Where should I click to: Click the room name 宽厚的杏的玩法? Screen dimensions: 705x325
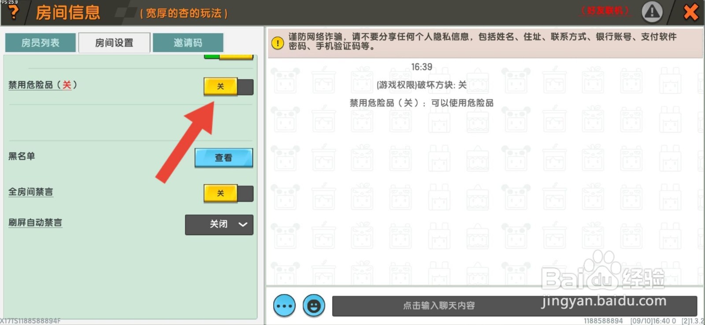[x=183, y=14]
